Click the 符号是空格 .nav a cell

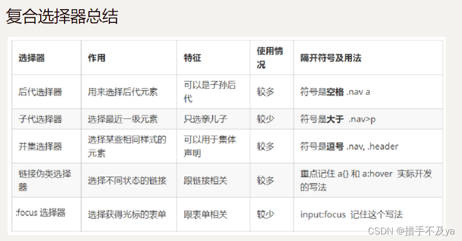368,92
